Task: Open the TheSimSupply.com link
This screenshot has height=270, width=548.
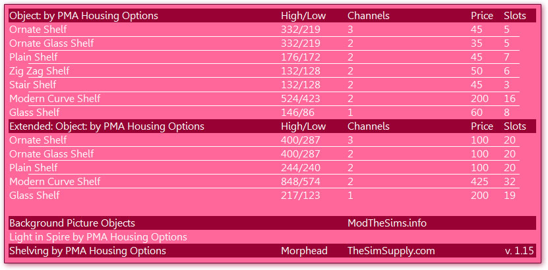Action: 391,250
